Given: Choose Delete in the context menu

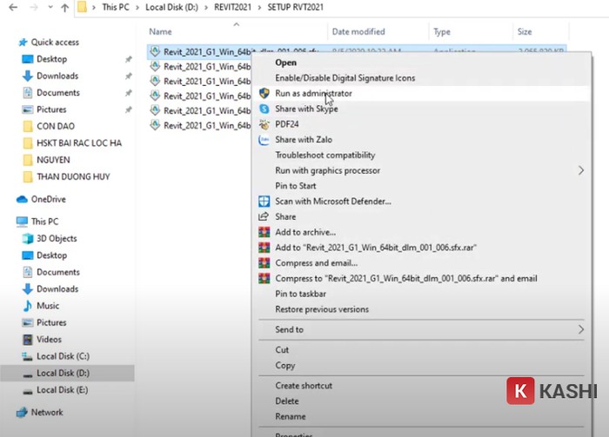Looking at the screenshot, I should pos(287,401).
